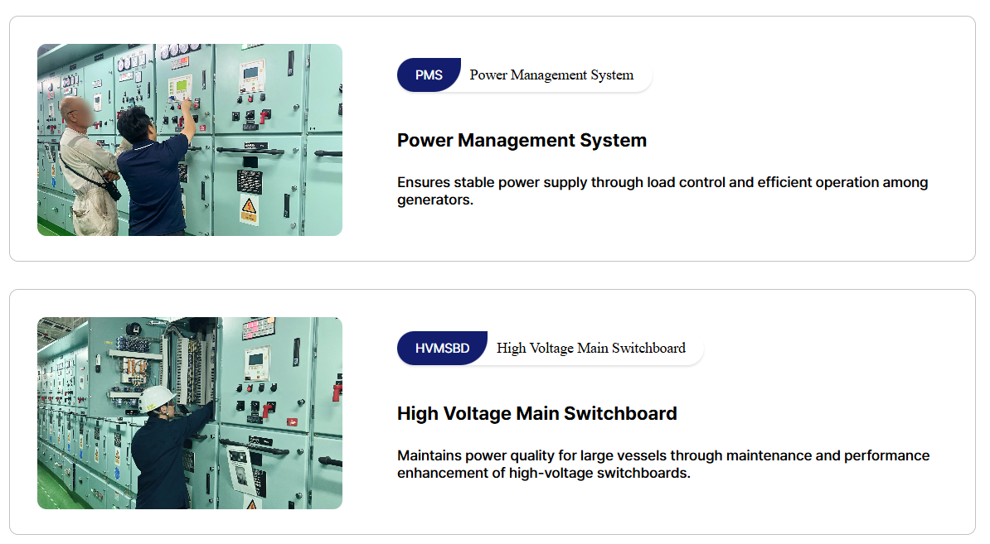Click the dark blue PMS badge

[x=429, y=75]
